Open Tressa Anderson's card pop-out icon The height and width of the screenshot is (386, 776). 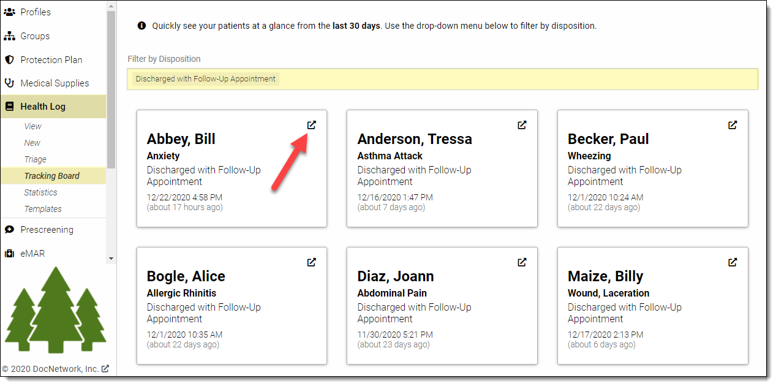[522, 125]
